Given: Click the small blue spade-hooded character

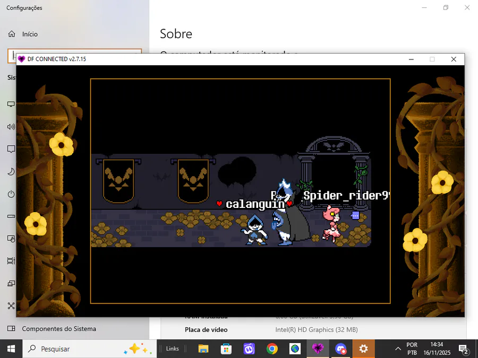Looking at the screenshot, I should click(255, 230).
